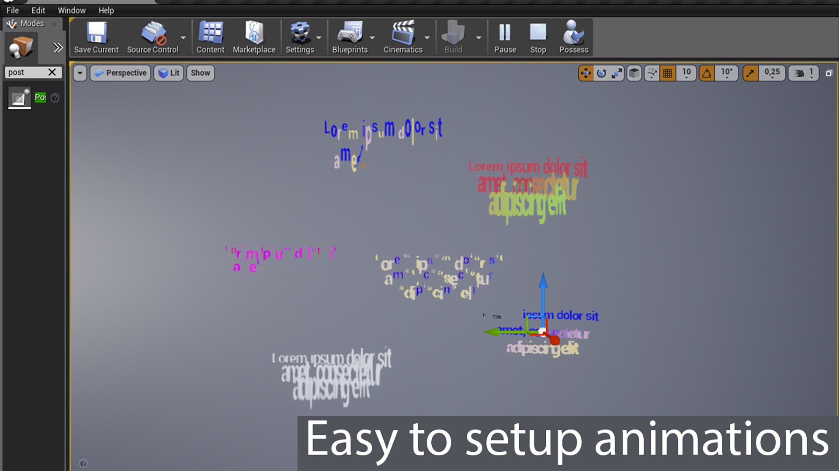Click the Possess icon
This screenshot has width=839, height=471.
(573, 31)
